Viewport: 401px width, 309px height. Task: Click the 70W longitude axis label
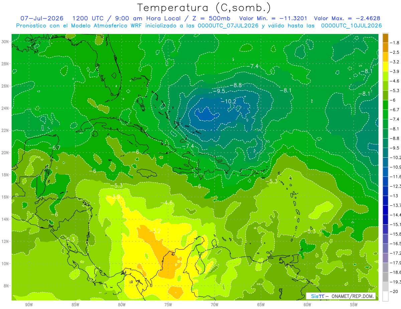pyautogui.click(x=215, y=305)
